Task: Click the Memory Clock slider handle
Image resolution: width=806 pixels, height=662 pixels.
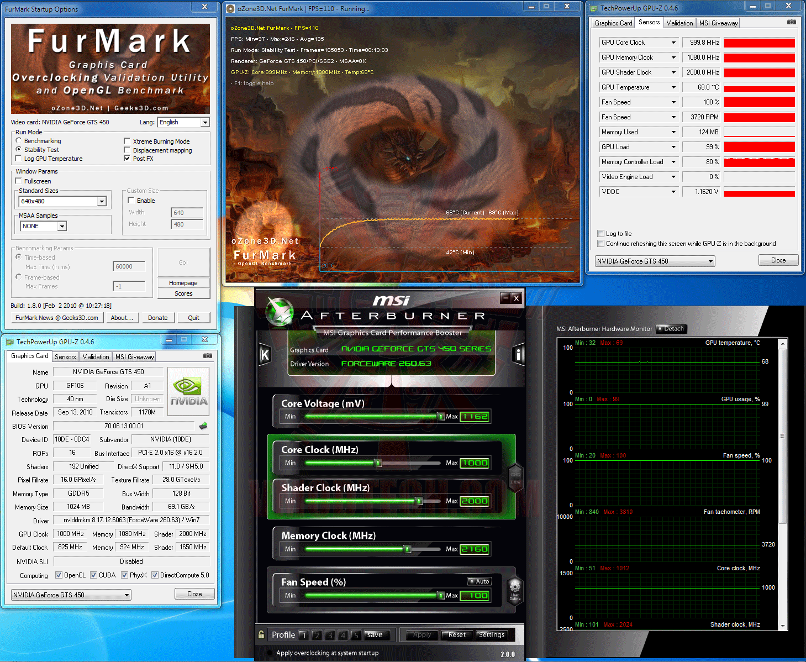Action: coord(407,549)
